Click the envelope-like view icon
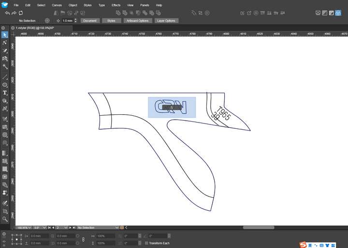348x248 pixels. [x=318, y=13]
